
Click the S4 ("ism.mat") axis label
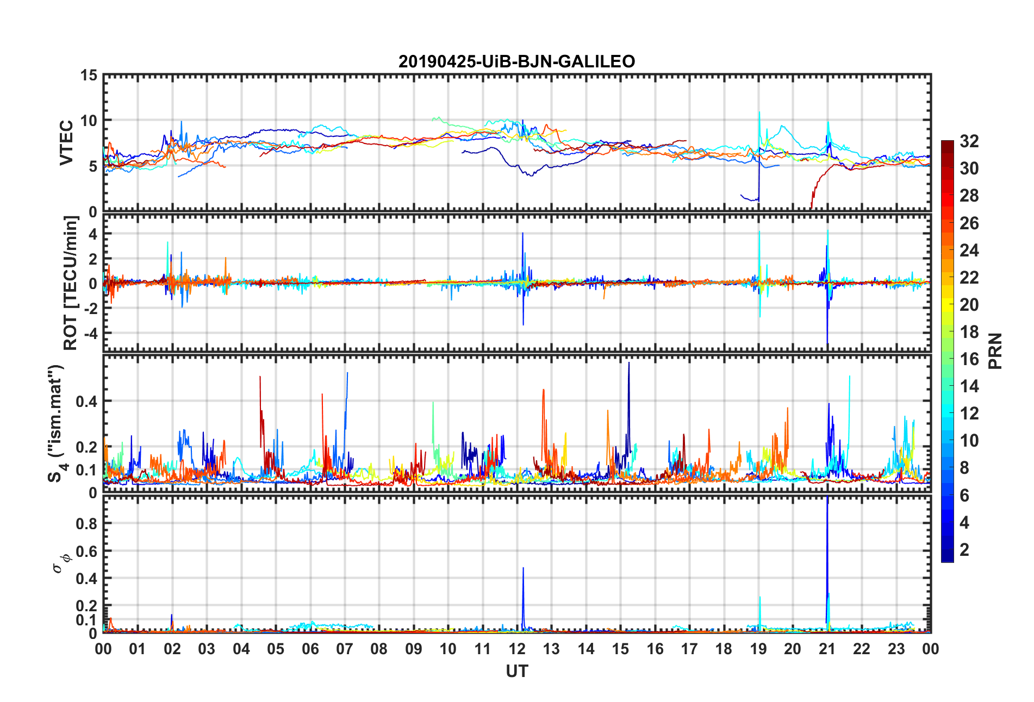(57, 424)
